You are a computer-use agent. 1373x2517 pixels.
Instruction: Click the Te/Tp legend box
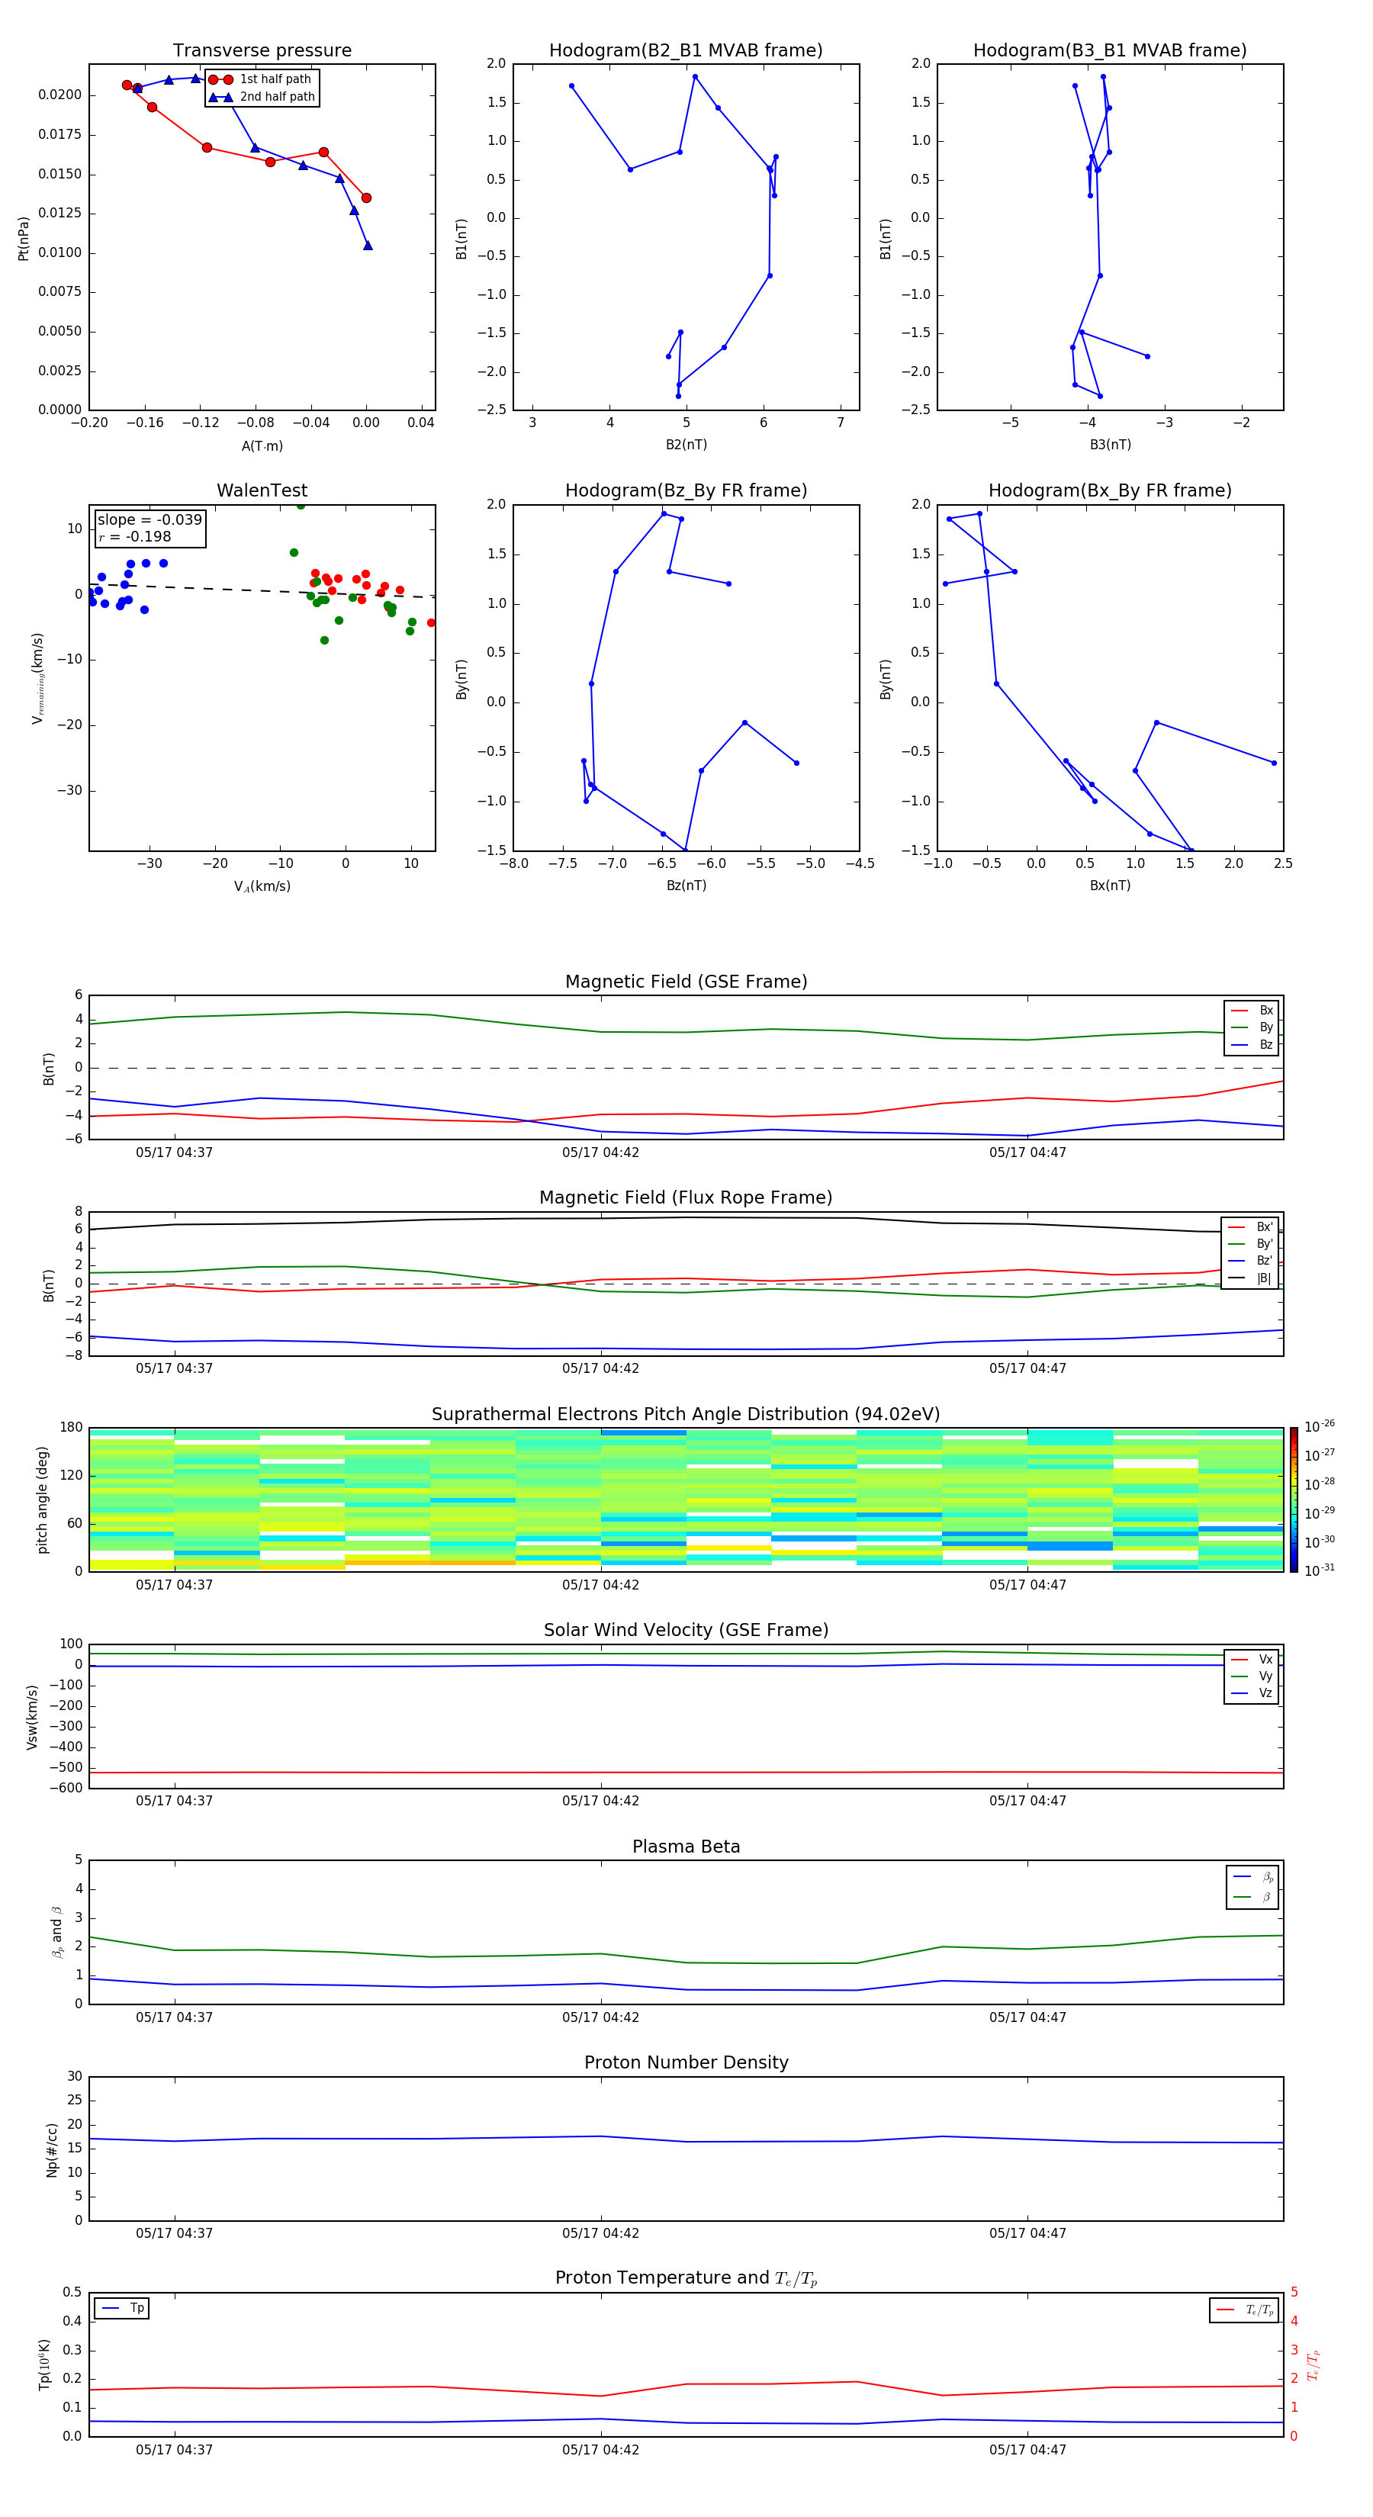pyautogui.click(x=1244, y=2310)
